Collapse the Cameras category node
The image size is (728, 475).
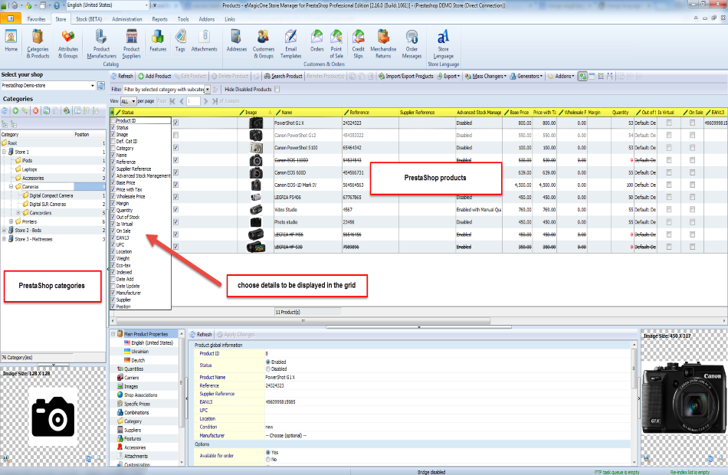[x=11, y=187]
